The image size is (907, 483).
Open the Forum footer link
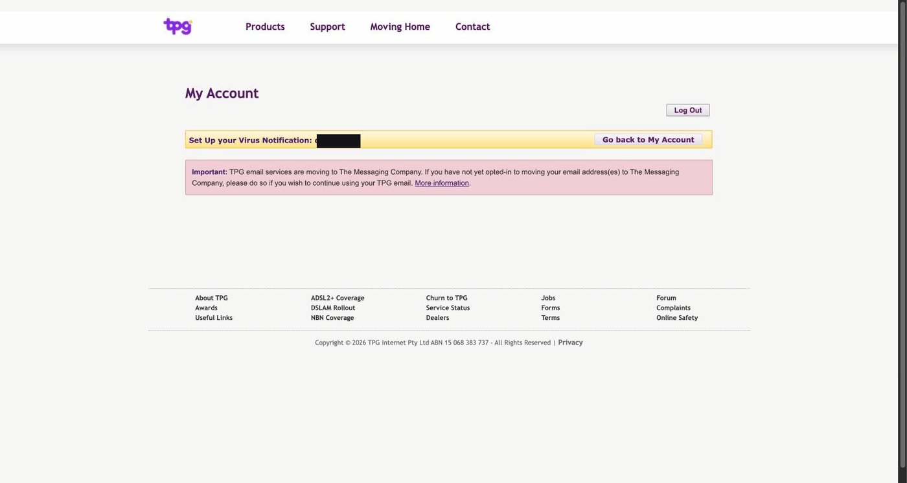(666, 298)
